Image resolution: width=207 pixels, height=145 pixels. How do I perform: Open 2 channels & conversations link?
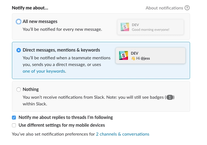click(x=122, y=134)
